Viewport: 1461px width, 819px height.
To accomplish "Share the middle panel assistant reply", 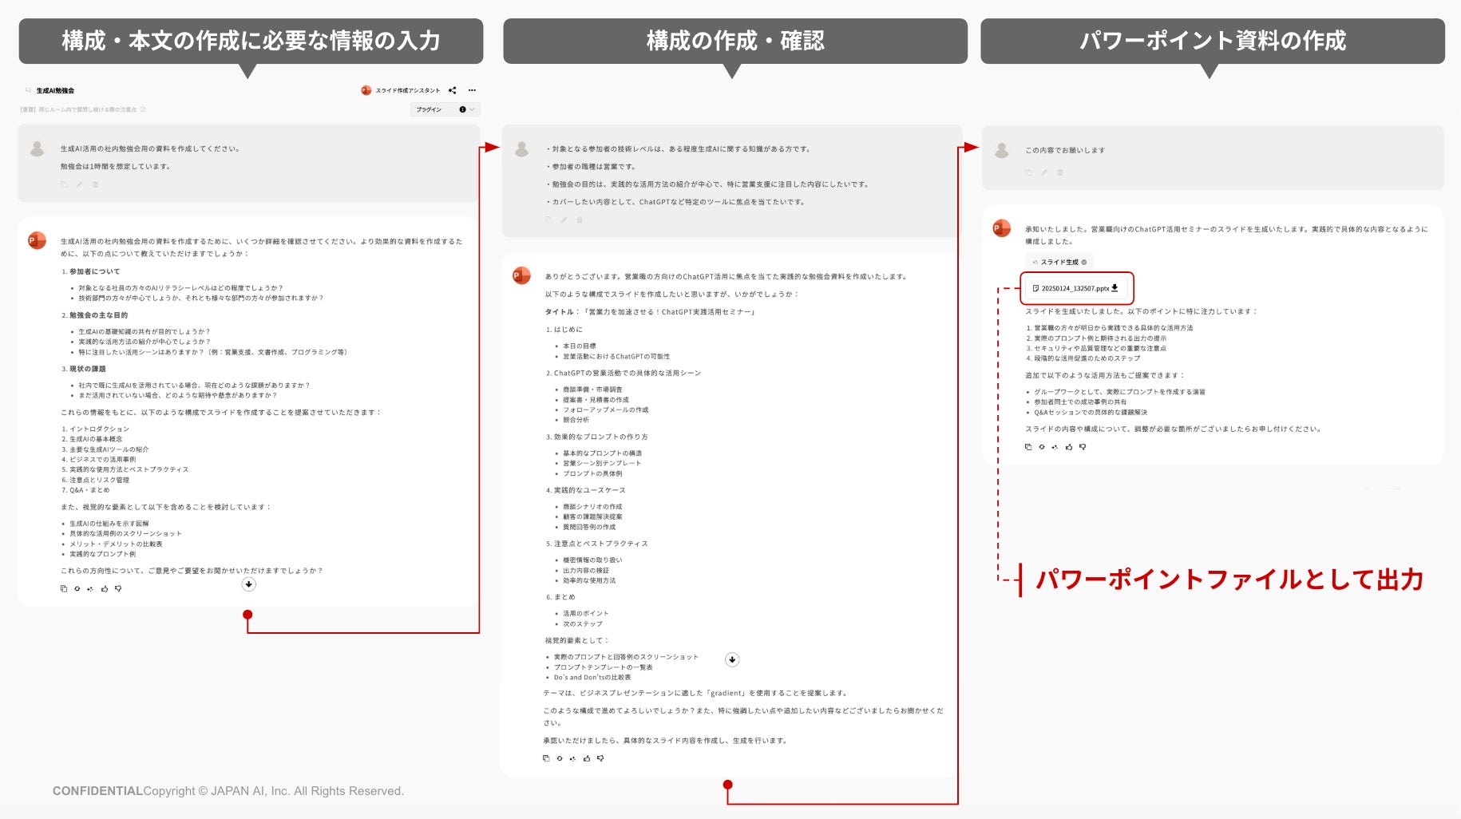I will (572, 758).
